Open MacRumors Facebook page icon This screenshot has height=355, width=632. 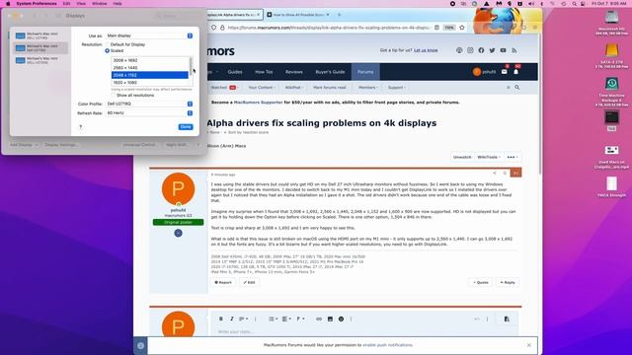(481, 50)
